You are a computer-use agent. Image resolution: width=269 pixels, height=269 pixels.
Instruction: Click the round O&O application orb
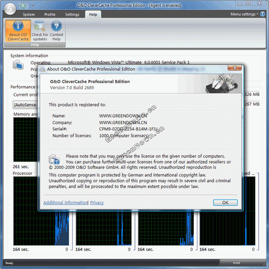pos(10,9)
